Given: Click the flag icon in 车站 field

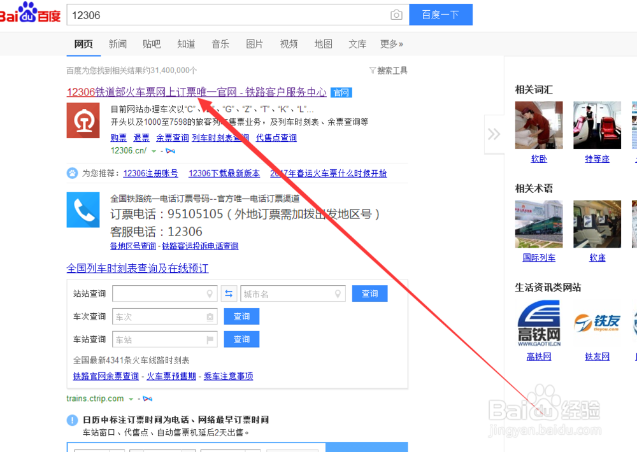Looking at the screenshot, I should pyautogui.click(x=210, y=339).
